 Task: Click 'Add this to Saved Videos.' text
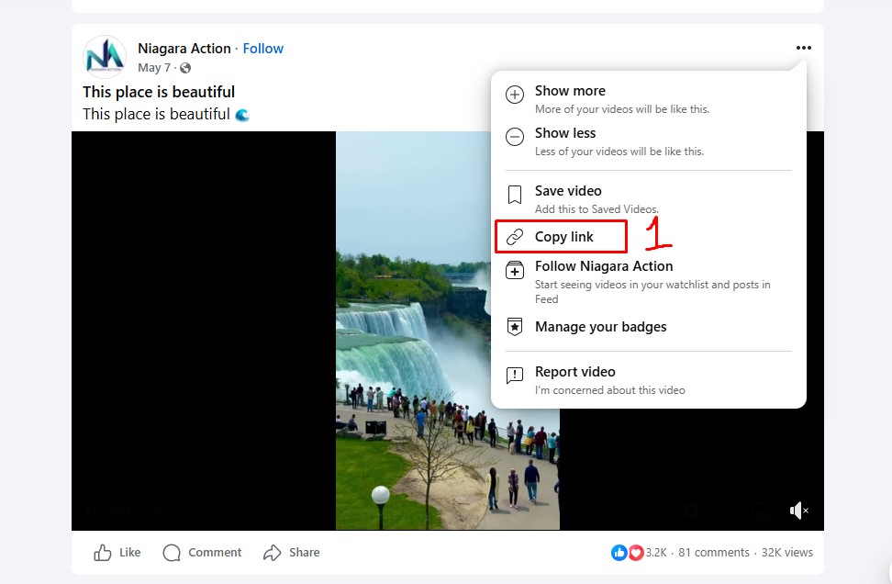click(x=597, y=209)
